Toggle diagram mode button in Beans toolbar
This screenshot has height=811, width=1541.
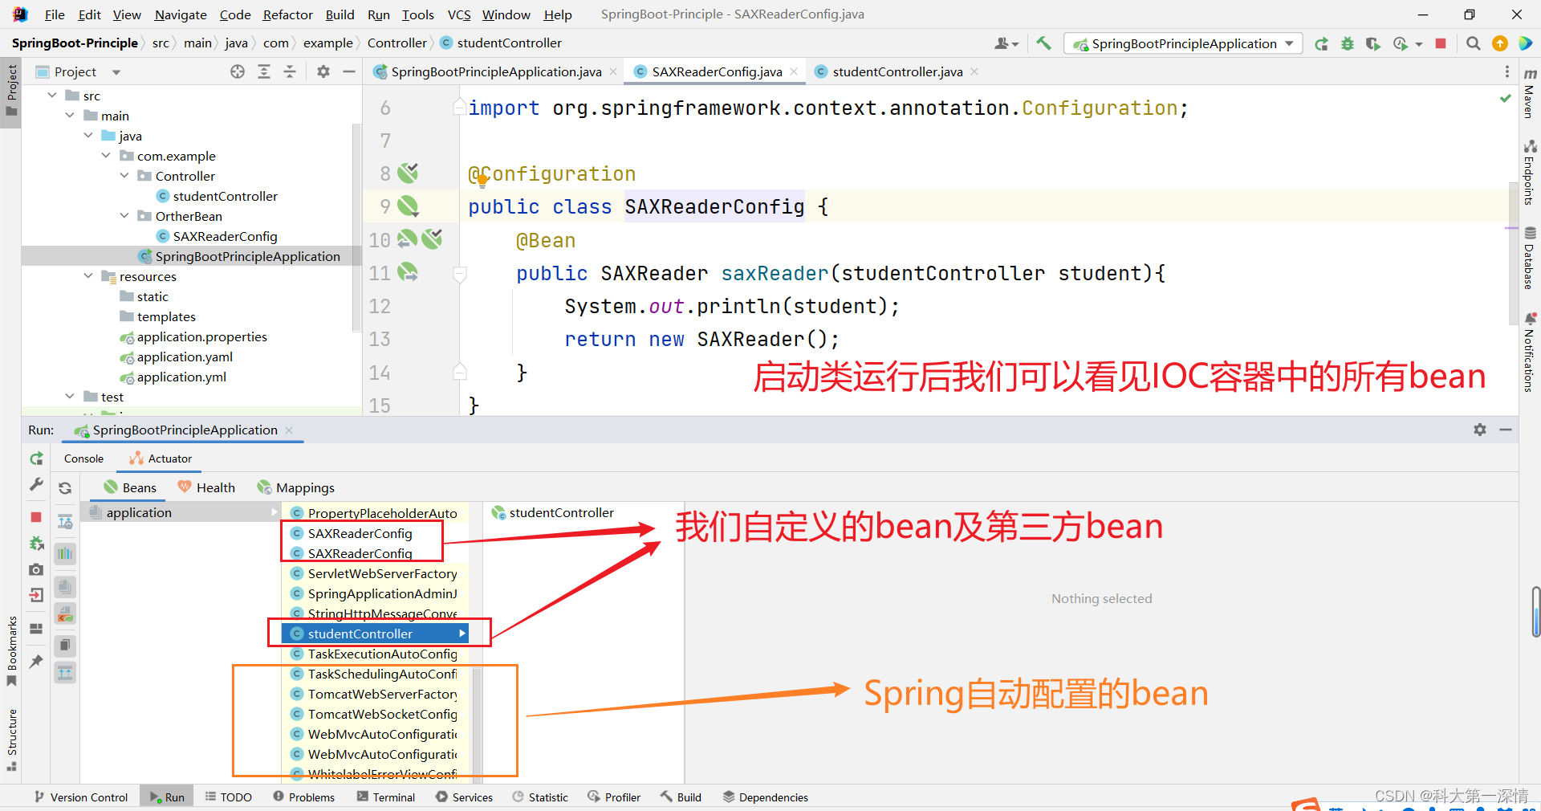click(x=65, y=522)
